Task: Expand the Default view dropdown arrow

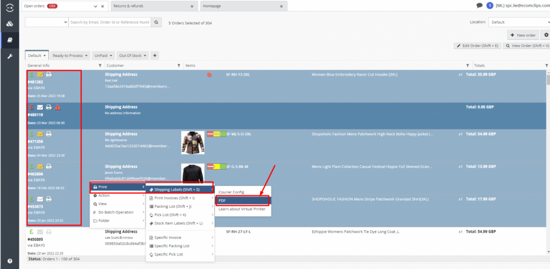Action: 45,56
